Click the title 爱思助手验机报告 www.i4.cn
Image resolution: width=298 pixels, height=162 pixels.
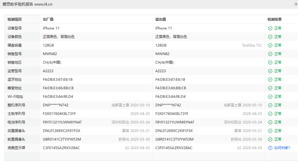(27, 4)
